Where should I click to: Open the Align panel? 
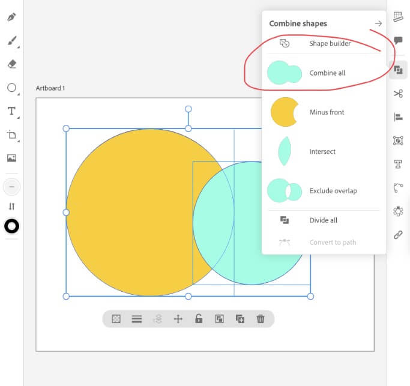(398, 117)
